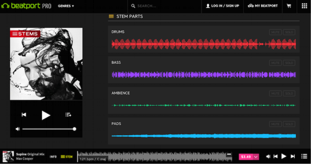Viewport: 311px width, 164px height.
Task: Click the Beatport Pro logo
Action: (x=26, y=6)
